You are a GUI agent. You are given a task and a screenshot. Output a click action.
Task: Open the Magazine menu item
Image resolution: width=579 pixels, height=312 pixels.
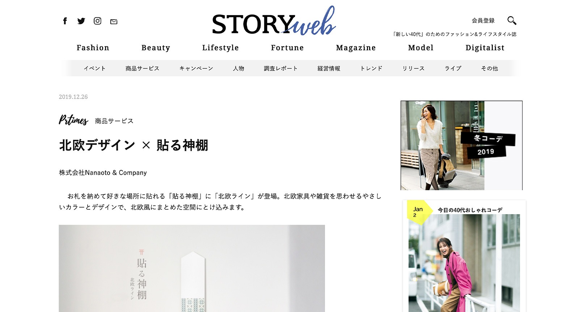[356, 48]
